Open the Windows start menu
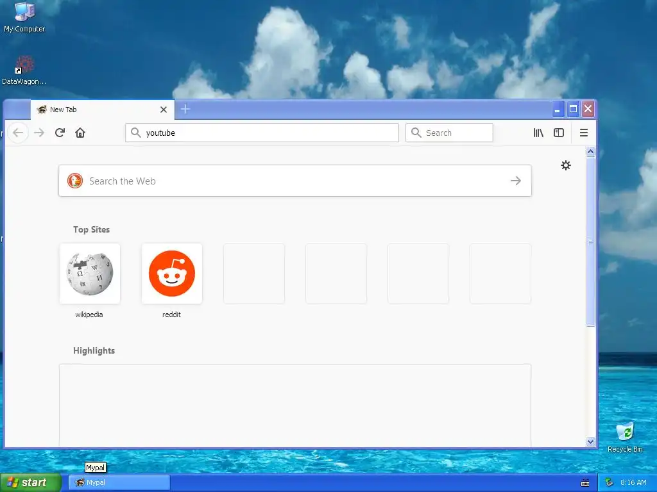Image resolution: width=657 pixels, height=492 pixels. point(31,482)
